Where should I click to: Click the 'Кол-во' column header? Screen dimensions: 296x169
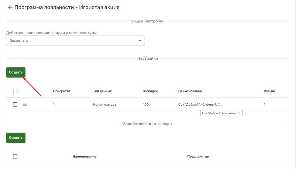tap(269, 91)
